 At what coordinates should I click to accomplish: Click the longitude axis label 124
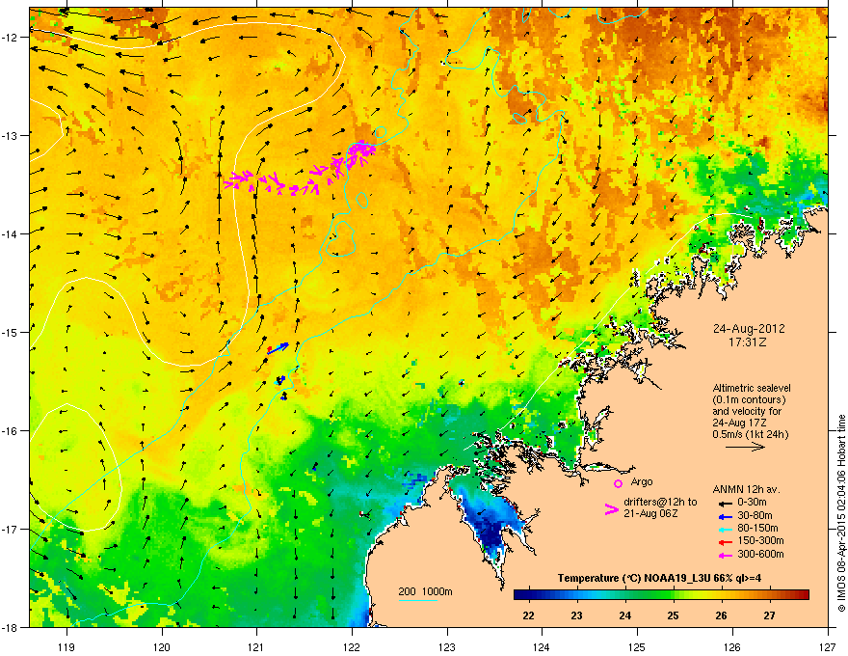click(542, 646)
